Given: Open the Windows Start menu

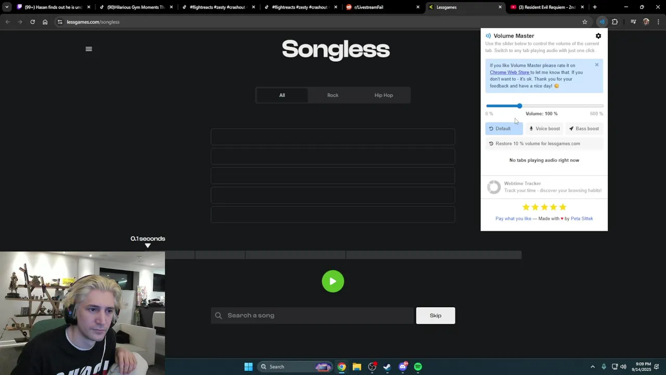Looking at the screenshot, I should 248,367.
